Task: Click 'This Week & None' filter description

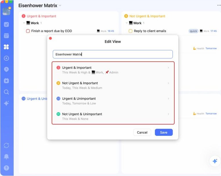Action: point(75,119)
